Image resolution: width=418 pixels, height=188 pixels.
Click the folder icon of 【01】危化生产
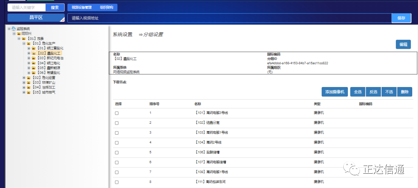click(x=29, y=43)
